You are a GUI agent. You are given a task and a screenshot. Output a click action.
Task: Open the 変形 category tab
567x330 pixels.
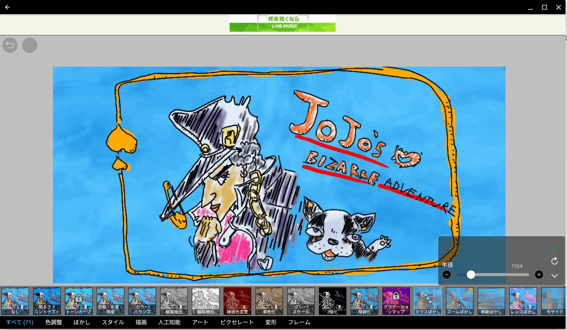[271, 322]
